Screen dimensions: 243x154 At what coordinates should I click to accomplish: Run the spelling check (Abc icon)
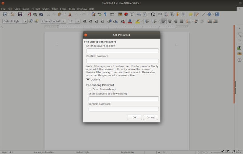[99, 14]
